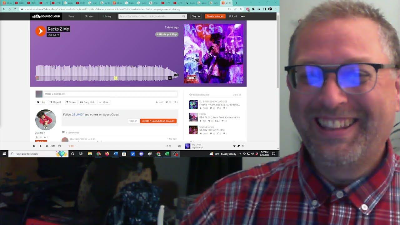This screenshot has width=400, height=225.
Task: Seek in the track waveform
Action: click(x=107, y=72)
